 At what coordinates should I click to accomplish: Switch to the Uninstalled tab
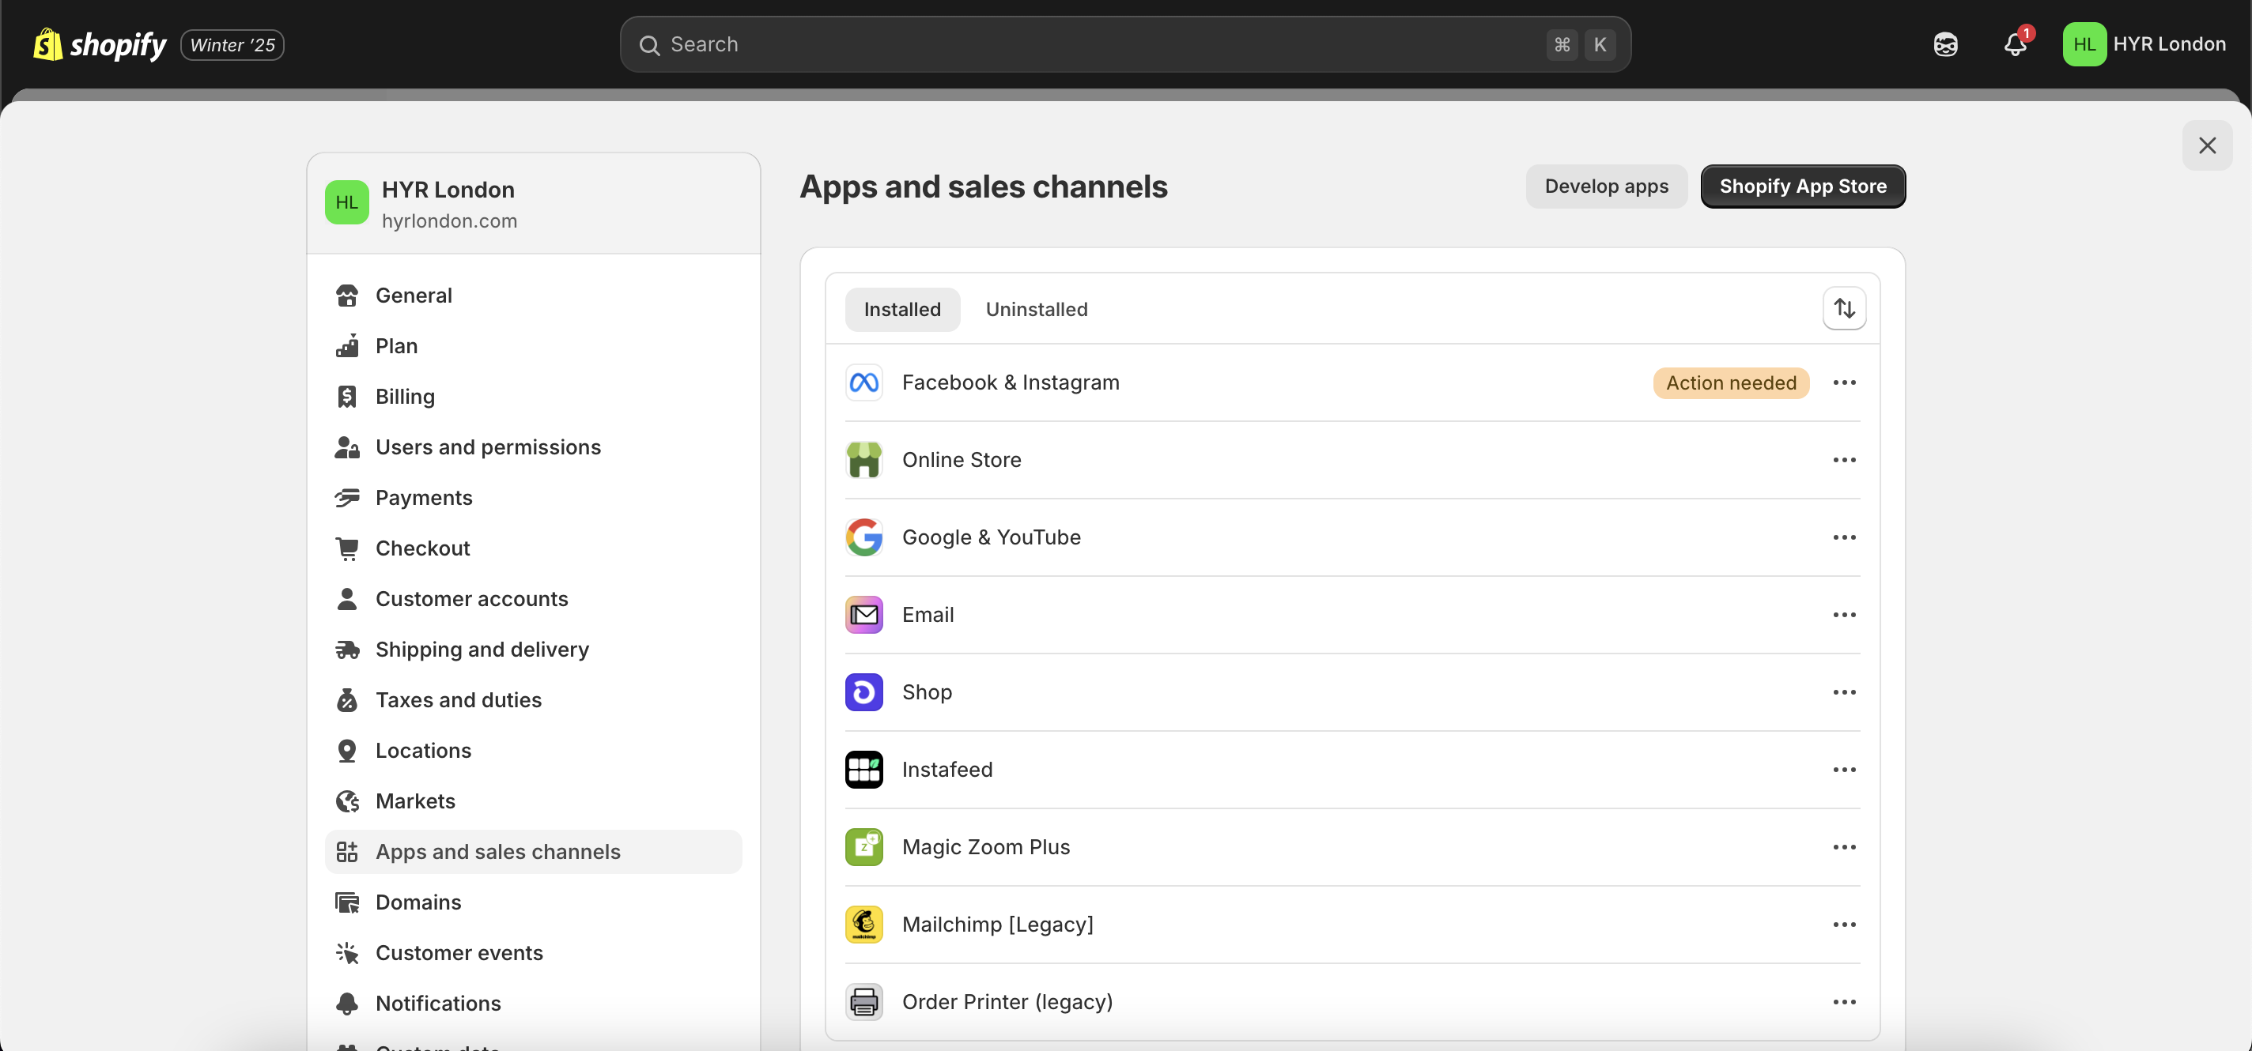(1037, 308)
